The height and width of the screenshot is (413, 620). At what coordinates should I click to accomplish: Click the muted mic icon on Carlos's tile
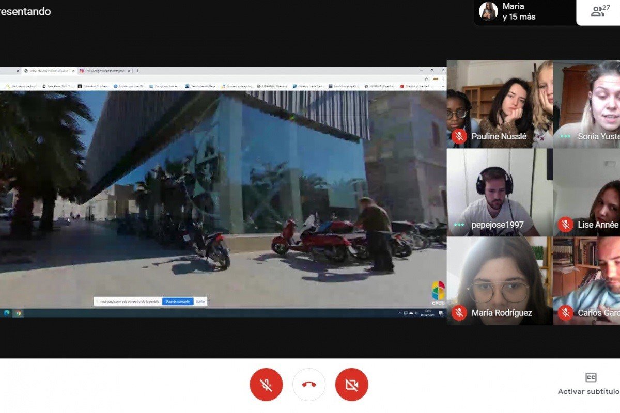(565, 312)
